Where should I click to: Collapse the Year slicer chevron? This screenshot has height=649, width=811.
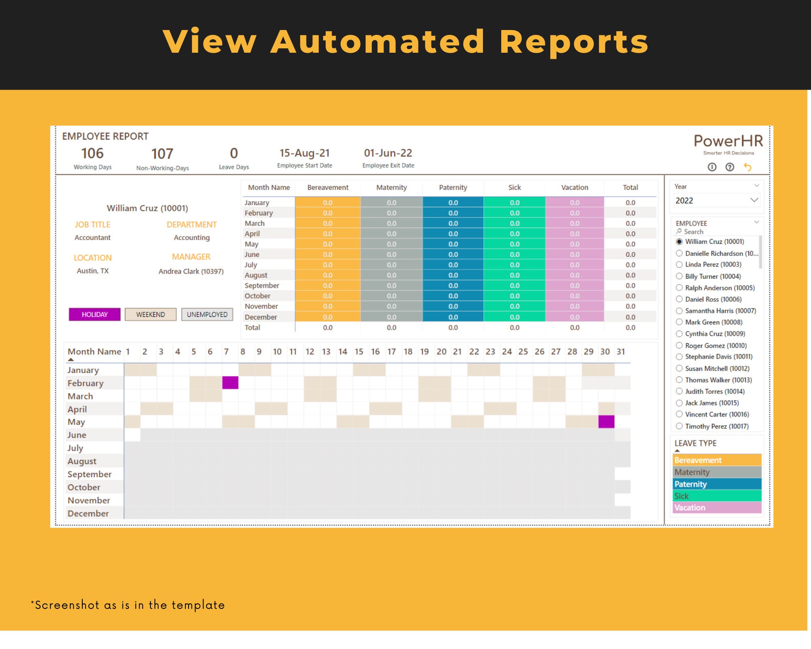757,185
